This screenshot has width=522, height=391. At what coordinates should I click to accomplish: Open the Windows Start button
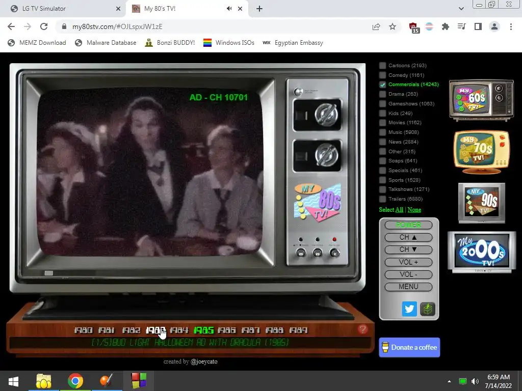click(x=13, y=381)
